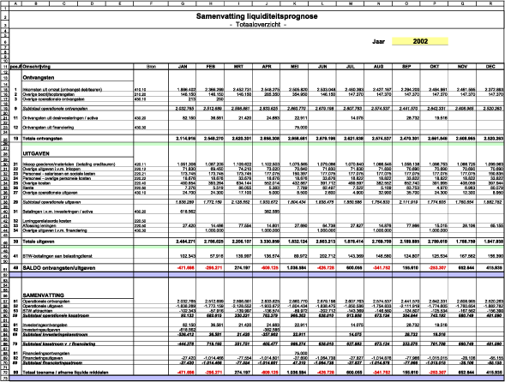Select the NOV month header cell

coord(462,66)
